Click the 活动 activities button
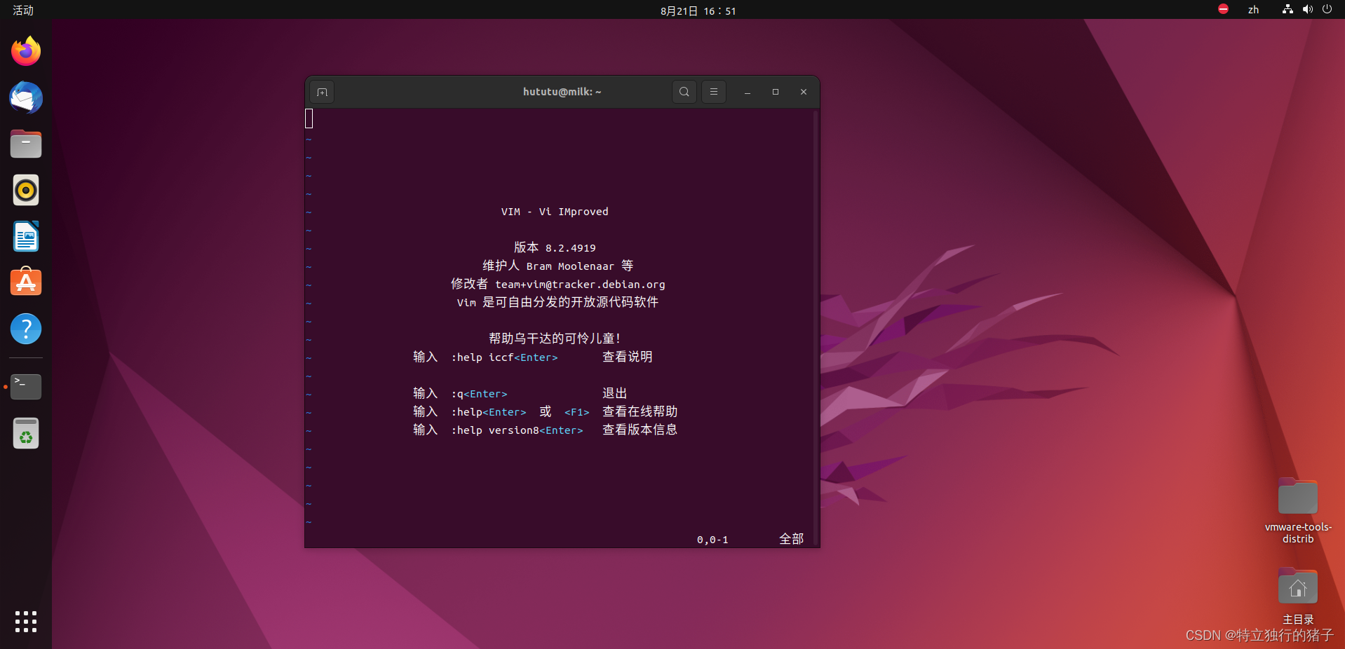1345x649 pixels. click(23, 10)
